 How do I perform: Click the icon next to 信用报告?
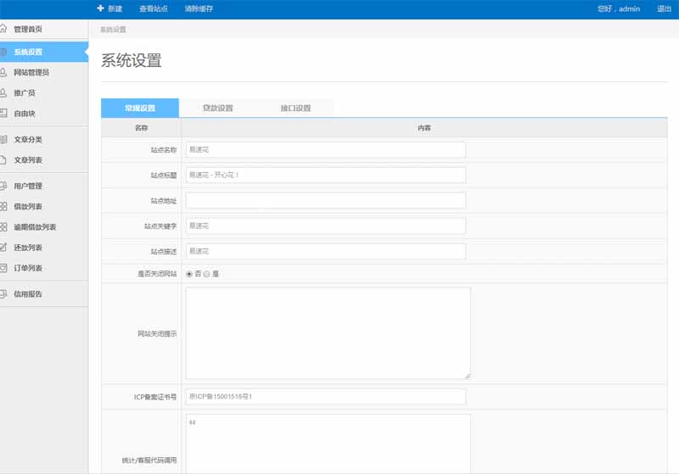(x=4, y=294)
